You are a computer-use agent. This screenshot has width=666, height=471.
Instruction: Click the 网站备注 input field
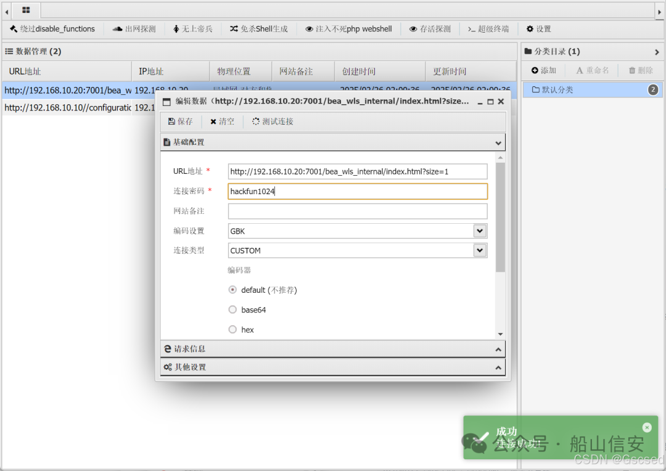coord(358,211)
